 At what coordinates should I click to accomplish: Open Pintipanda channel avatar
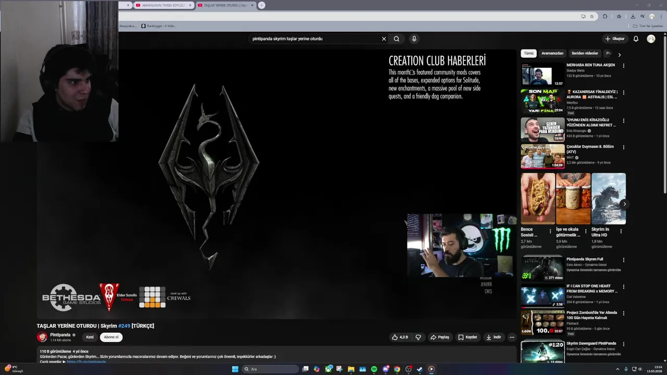pyautogui.click(x=42, y=337)
